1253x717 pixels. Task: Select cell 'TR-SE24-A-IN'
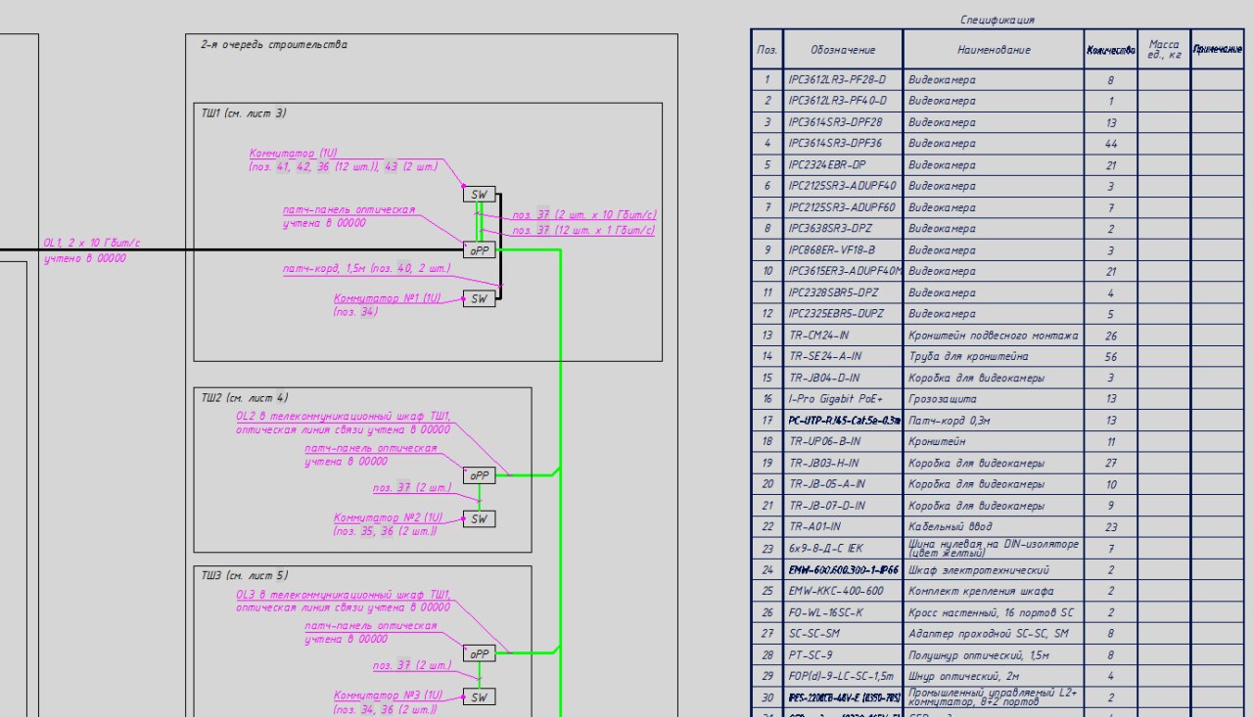[x=843, y=356]
